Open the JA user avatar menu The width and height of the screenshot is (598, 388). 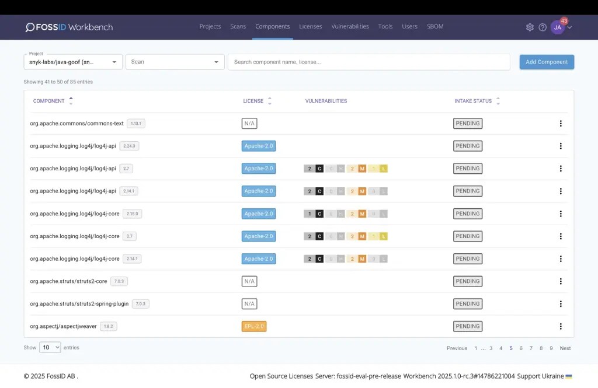coord(558,27)
